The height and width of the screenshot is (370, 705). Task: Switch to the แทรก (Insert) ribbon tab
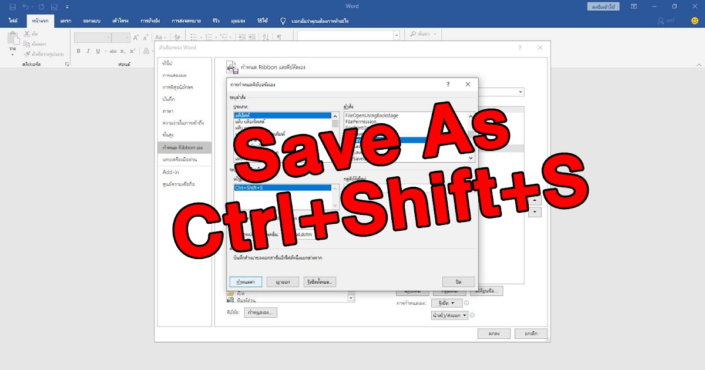[65, 20]
